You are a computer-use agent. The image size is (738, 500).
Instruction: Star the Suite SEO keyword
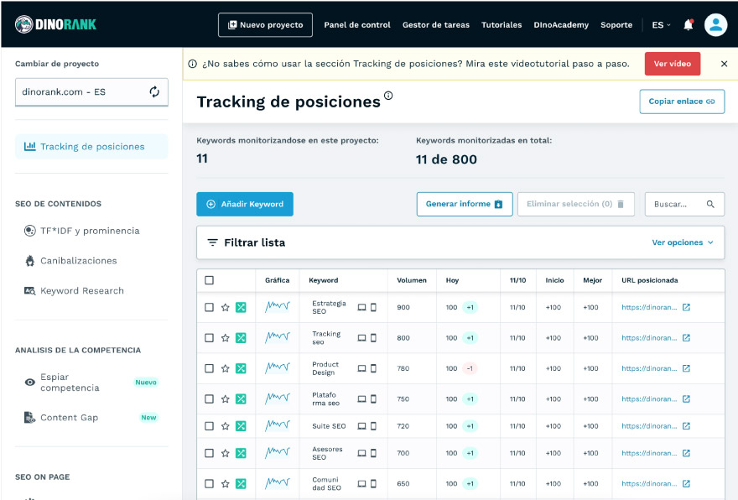[x=226, y=426]
